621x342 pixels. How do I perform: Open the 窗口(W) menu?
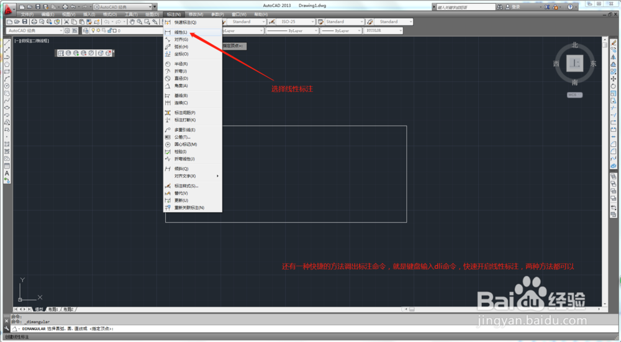tap(239, 15)
